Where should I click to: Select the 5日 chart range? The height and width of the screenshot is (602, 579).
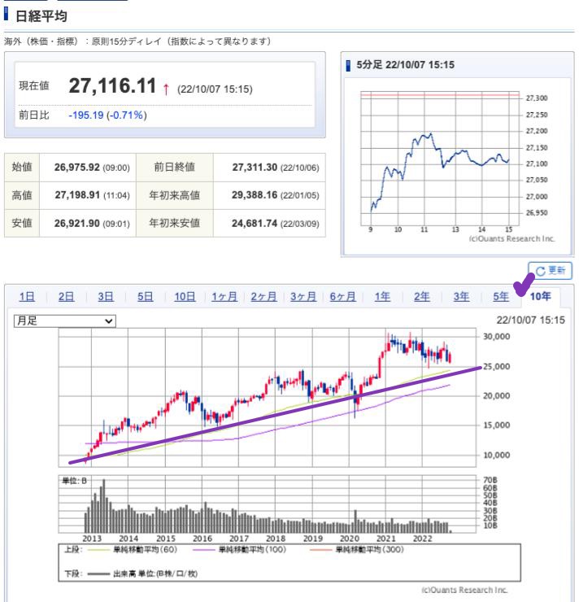pos(145,297)
